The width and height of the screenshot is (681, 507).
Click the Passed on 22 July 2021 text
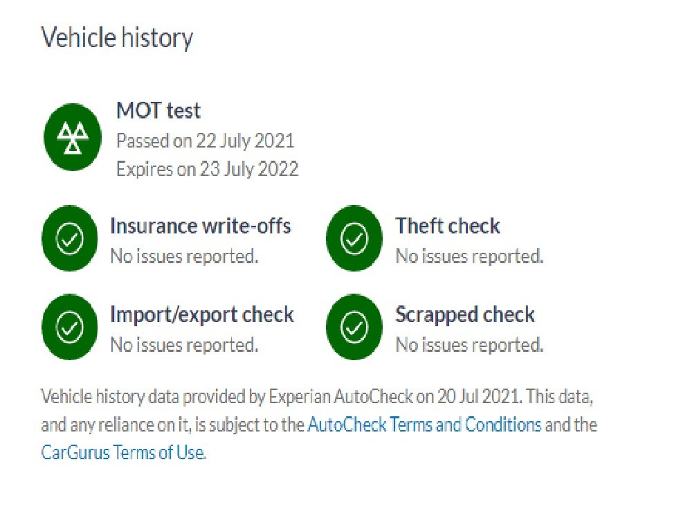(x=205, y=141)
